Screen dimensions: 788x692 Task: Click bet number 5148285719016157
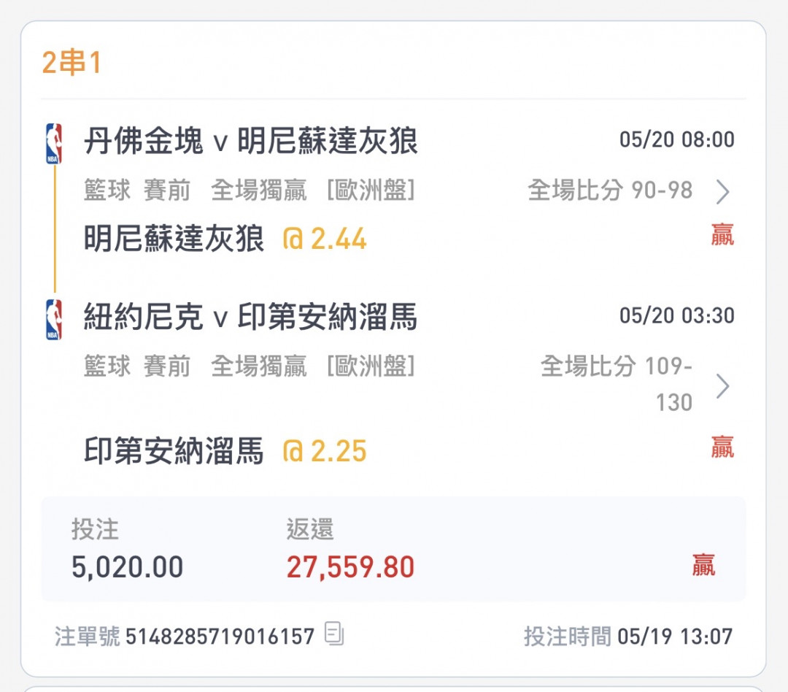click(x=220, y=637)
